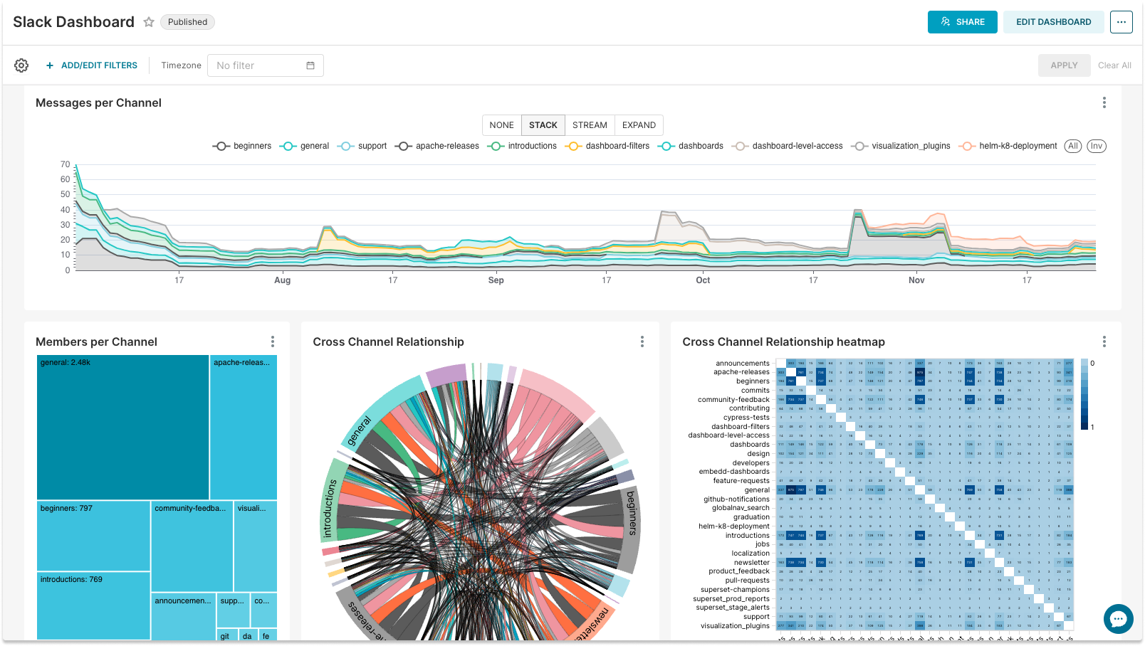Image resolution: width=1145 pixels, height=646 pixels.
Task: Open kebab menu on the heatmap chart
Action: click(1104, 341)
